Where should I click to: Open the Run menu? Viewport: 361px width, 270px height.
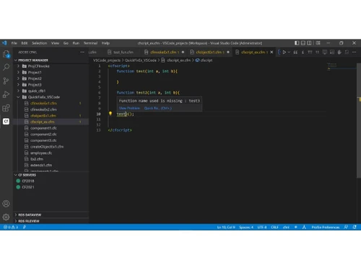76,43
